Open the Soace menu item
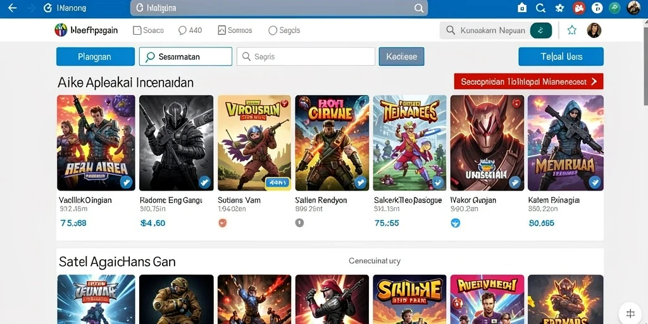This screenshot has height=324, width=648. coord(148,30)
